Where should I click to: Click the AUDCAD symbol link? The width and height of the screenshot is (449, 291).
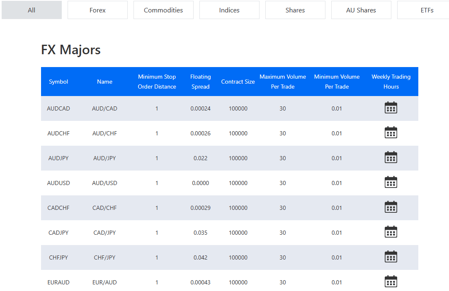pos(58,108)
